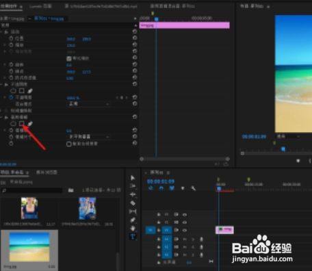Viewport: 312px width, 271px height.
Task: Switch to the Audio Clip Mixer tab
Action: pyautogui.click(x=172, y=6)
